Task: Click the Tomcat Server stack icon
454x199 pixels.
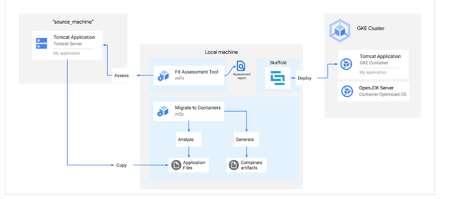Action: pyautogui.click(x=41, y=44)
